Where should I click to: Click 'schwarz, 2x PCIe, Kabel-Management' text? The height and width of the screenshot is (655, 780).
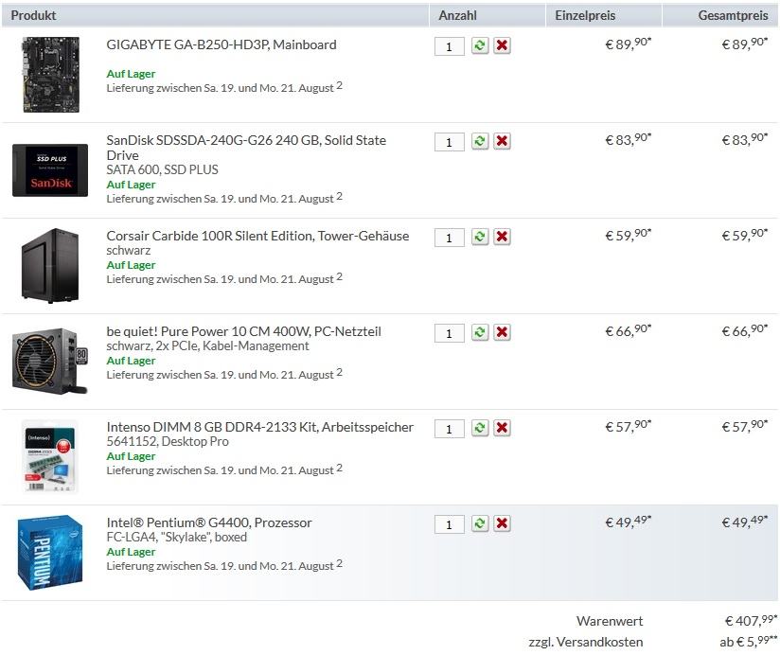point(207,345)
